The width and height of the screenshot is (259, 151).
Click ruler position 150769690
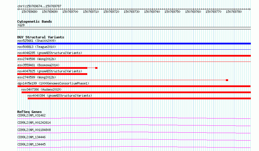point(50,12)
